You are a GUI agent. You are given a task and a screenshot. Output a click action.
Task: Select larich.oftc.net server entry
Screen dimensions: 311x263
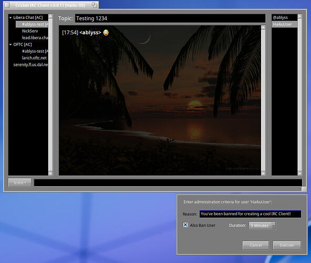coord(34,58)
